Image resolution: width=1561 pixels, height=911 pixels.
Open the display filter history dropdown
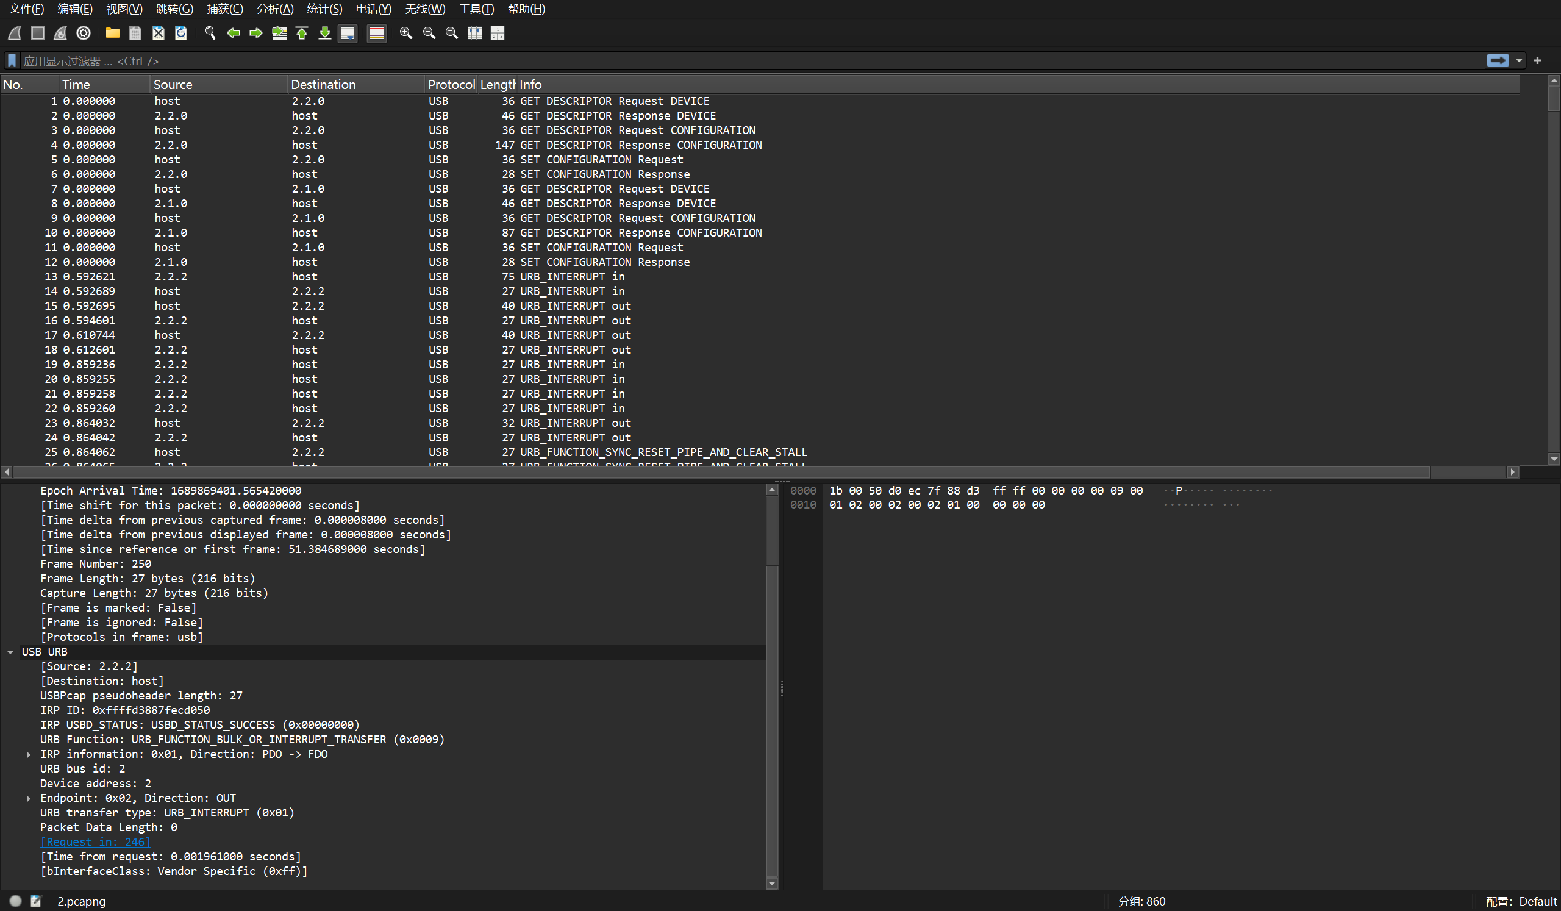point(1519,61)
